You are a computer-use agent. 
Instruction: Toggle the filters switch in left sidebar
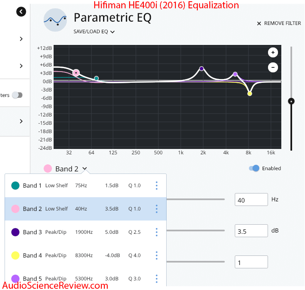(x=17, y=95)
